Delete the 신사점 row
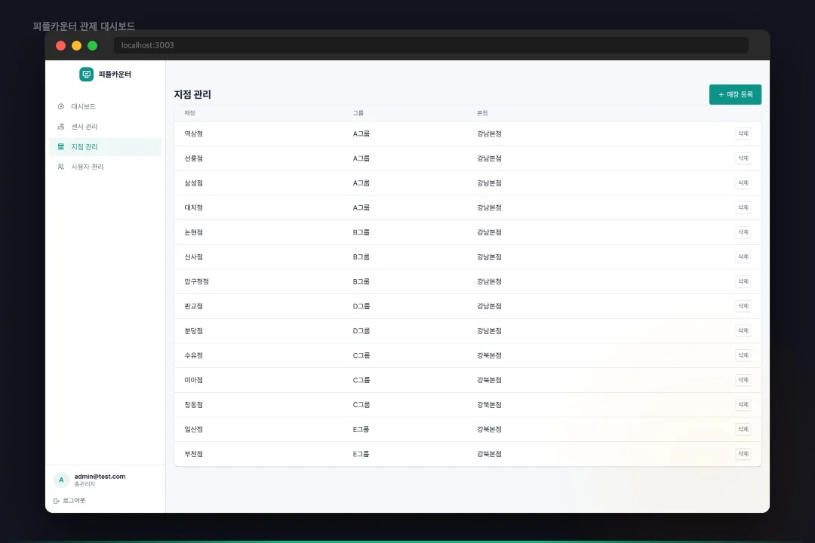Viewport: 815px width, 543px height. (x=743, y=256)
